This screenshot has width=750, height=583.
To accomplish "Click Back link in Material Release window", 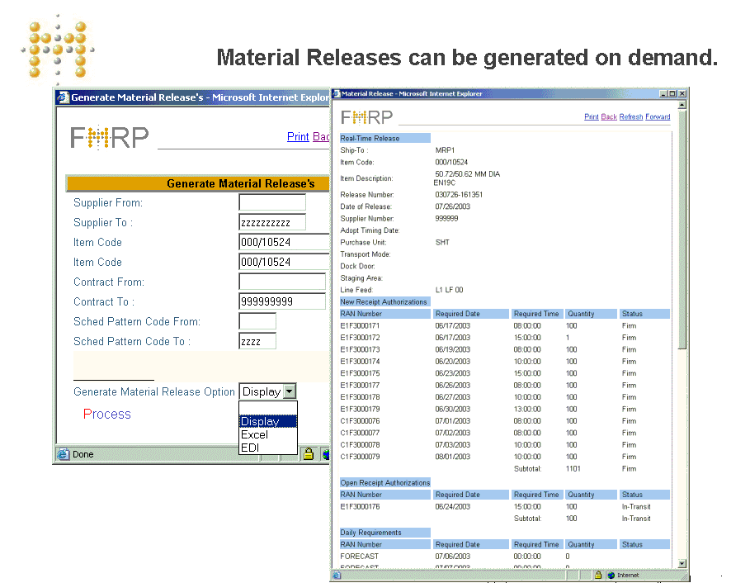I will 609,116.
